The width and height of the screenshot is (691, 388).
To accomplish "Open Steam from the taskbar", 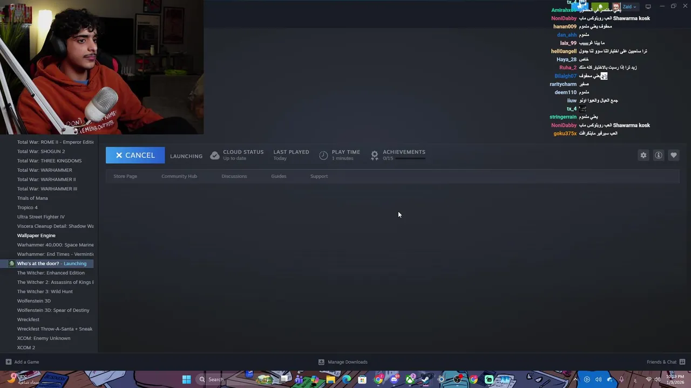I will (425, 379).
